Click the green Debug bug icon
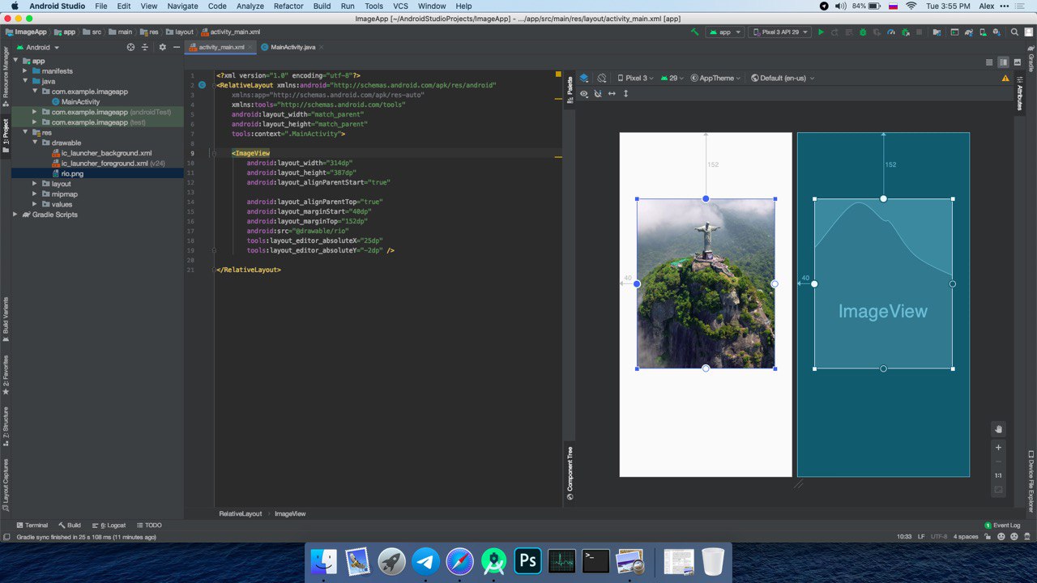This screenshot has width=1037, height=583. point(863,32)
